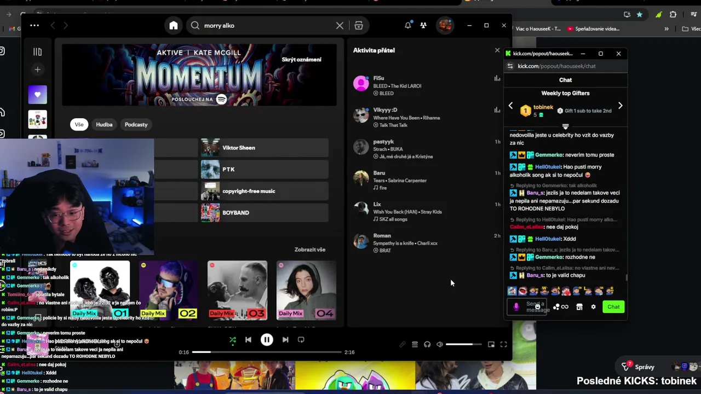Toggle shuffle in the Spotify player
The image size is (701, 394).
pos(233,340)
